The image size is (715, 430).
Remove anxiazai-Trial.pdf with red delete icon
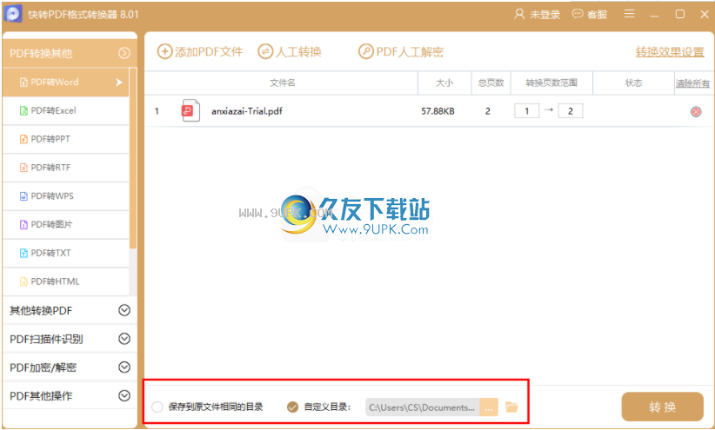point(696,111)
